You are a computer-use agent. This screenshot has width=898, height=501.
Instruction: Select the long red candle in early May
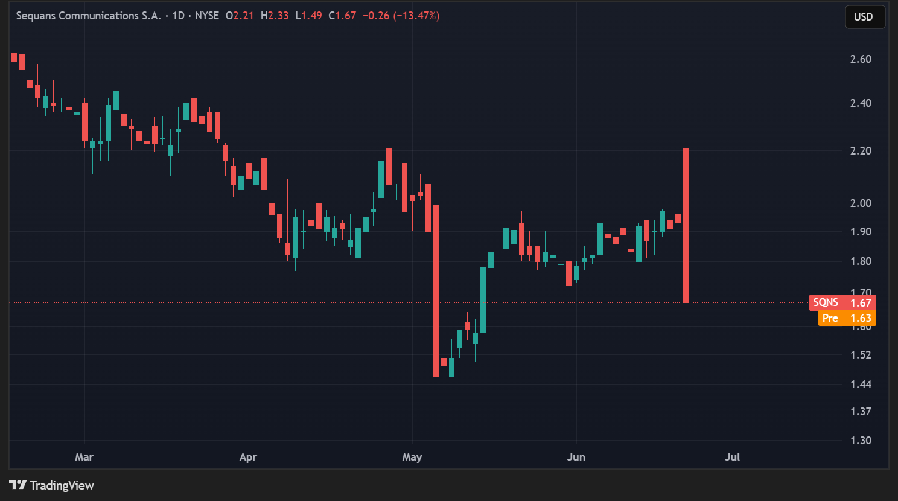coord(436,291)
